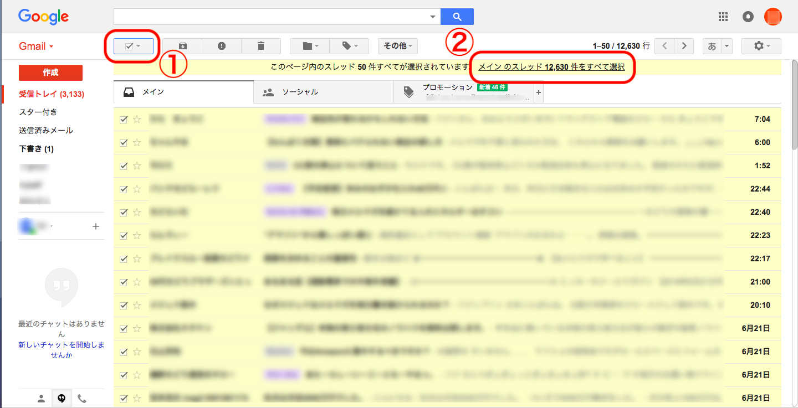
Task: Switch to the ソーシャル tab
Action: pos(299,92)
